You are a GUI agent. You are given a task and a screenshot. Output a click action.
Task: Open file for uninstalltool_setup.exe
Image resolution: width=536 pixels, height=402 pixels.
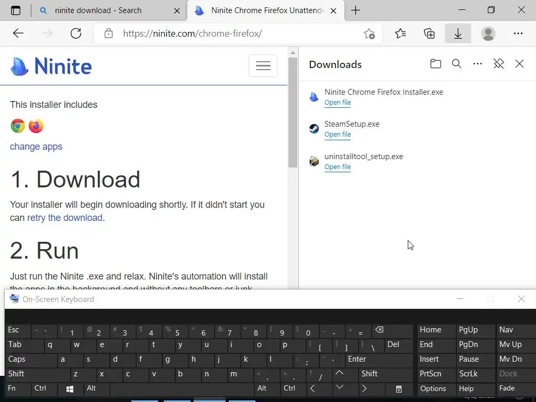click(x=338, y=167)
